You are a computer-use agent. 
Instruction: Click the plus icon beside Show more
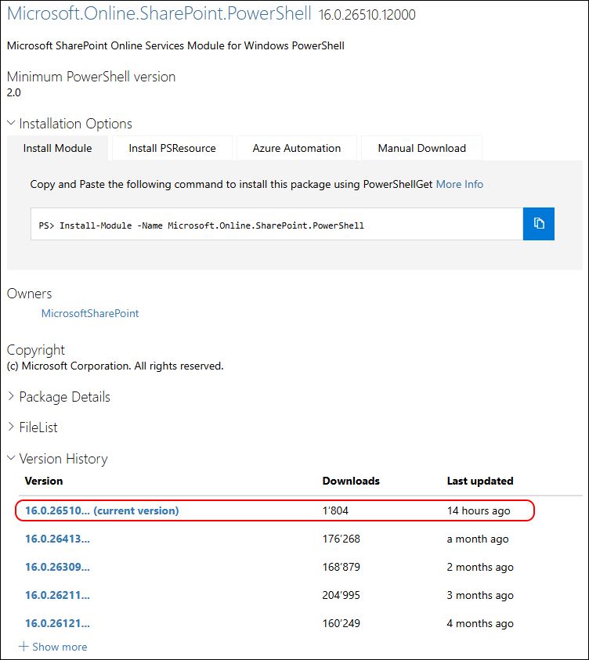pyautogui.click(x=23, y=647)
